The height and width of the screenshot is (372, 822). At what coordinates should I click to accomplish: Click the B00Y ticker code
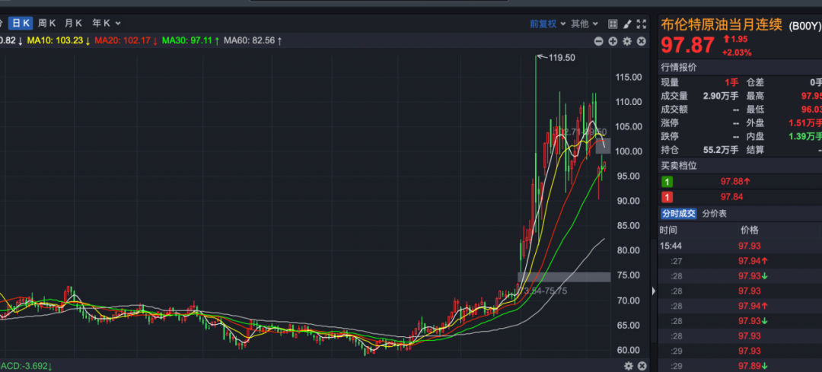point(804,26)
